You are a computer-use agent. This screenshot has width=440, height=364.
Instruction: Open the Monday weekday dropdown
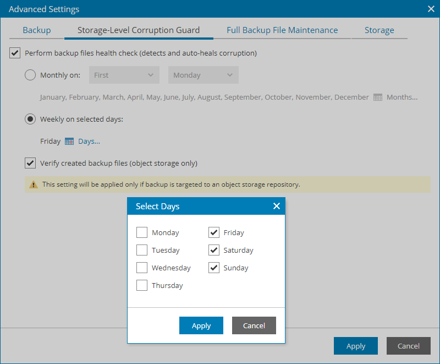204,75
